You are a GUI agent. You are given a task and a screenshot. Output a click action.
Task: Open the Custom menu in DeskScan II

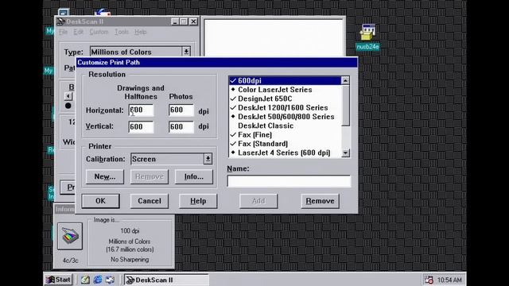(x=99, y=32)
